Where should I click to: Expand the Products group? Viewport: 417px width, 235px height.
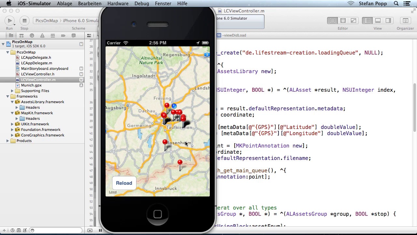(x=7, y=141)
